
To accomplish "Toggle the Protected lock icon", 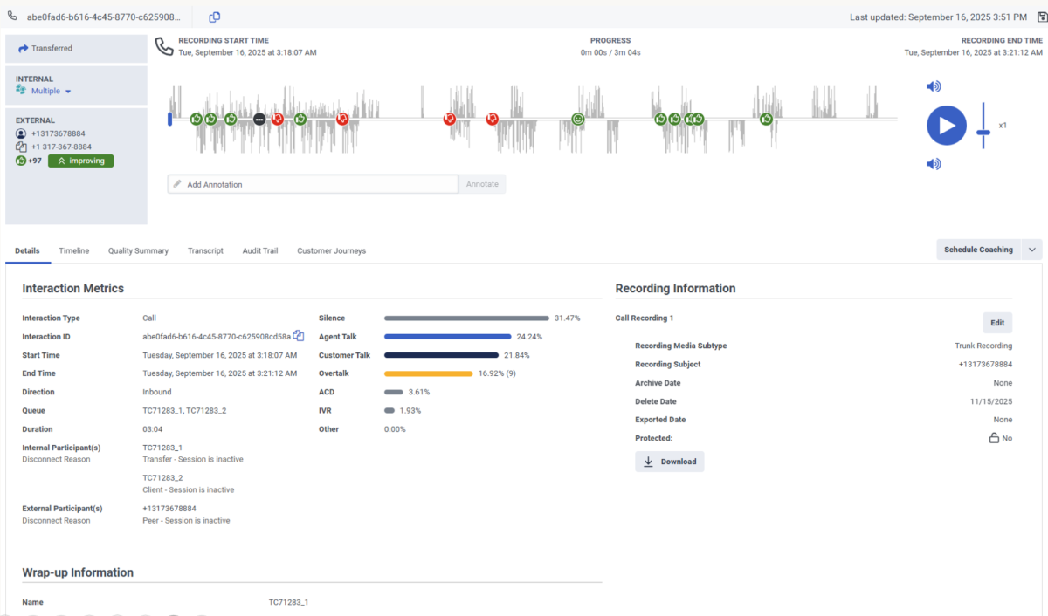I will (994, 438).
